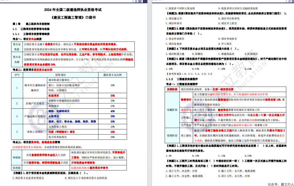The width and height of the screenshot is (294, 186).
Task: Click the '投资项目' column header
Action: coord(61,75)
